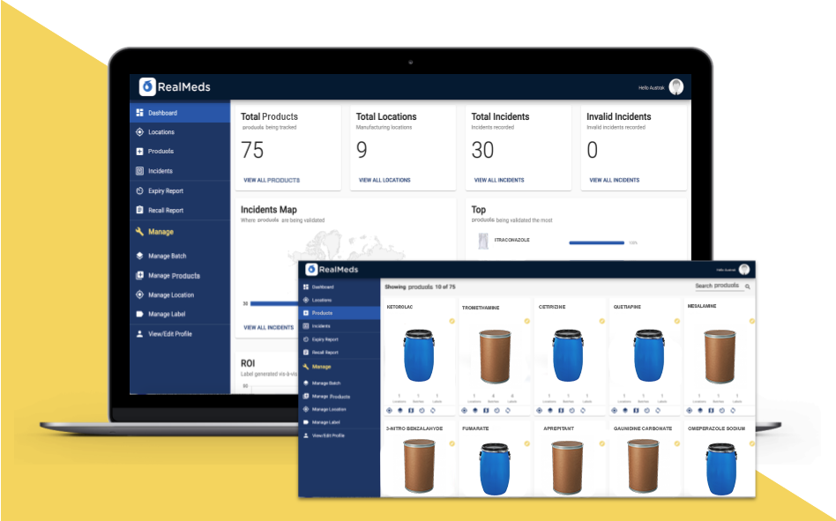Image resolution: width=836 pixels, height=521 pixels.
Task: Click the ITRACONAZOLE product thumbnail in Top list
Action: click(x=483, y=241)
